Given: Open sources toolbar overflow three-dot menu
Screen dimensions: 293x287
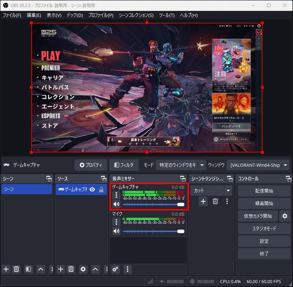Looking at the screenshot, I should (x=106, y=269).
